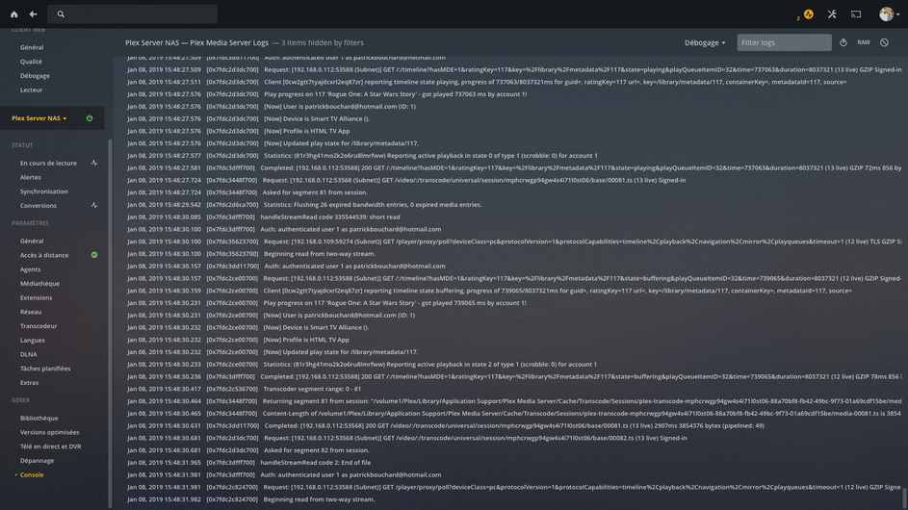This screenshot has height=510, width=908.
Task: Open En cours de lecture
Action: coord(48,164)
